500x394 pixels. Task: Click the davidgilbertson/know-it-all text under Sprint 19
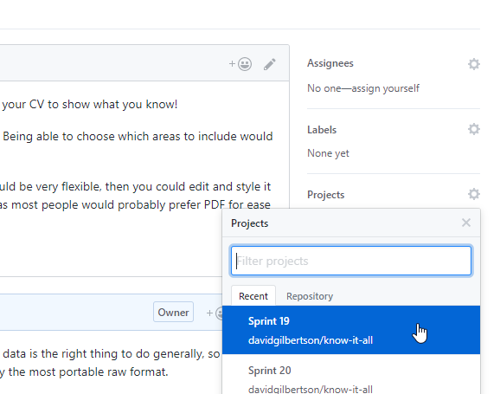point(311,340)
